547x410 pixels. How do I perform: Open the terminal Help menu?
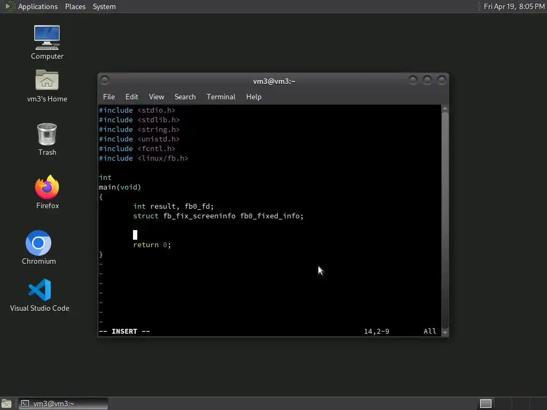pyautogui.click(x=254, y=97)
